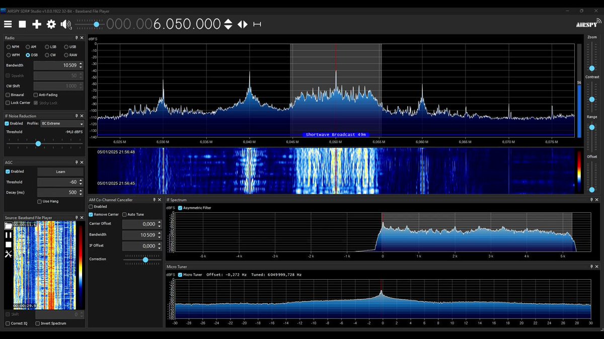The height and width of the screenshot is (339, 604).
Task: Mute audio with the speaker icon
Action: coord(66,24)
